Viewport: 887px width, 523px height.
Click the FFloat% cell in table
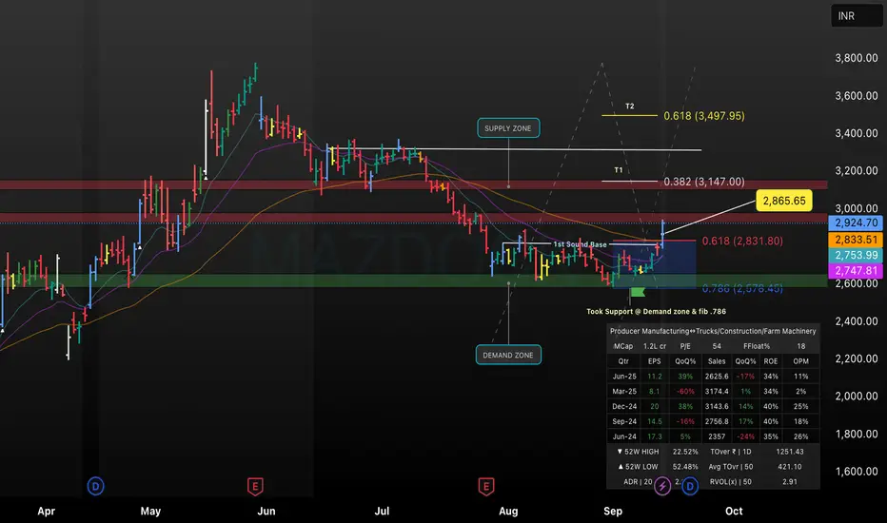coord(757,346)
